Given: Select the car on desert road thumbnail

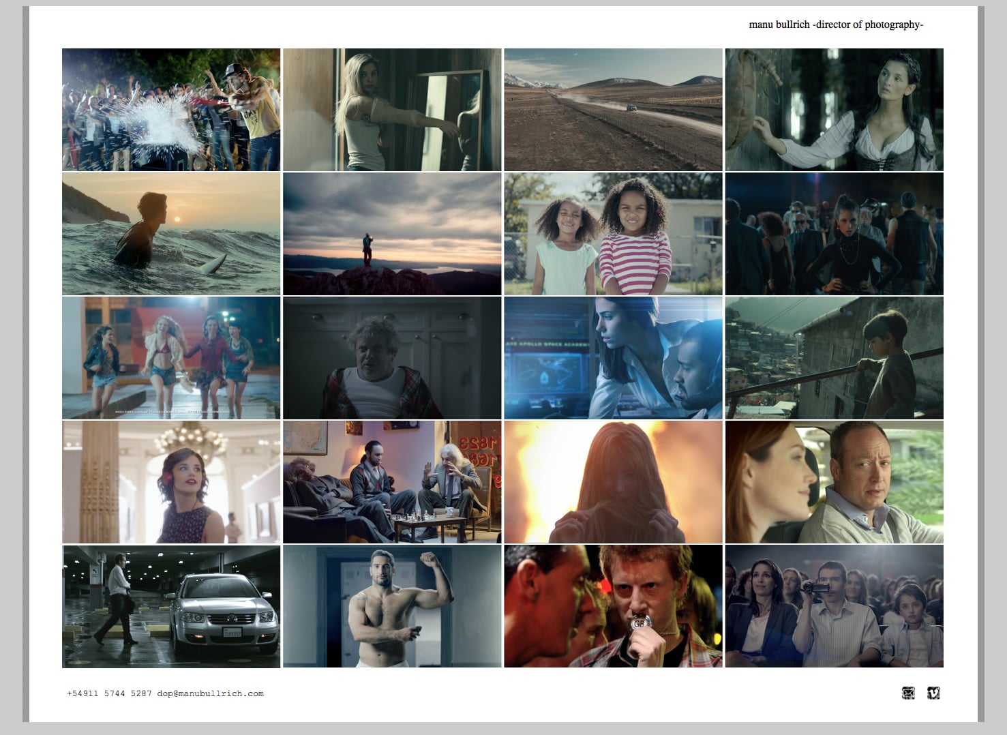Looking at the screenshot, I should click(x=614, y=110).
